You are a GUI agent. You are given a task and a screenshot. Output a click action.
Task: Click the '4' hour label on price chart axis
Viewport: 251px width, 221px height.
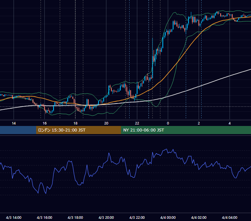(x=230, y=123)
